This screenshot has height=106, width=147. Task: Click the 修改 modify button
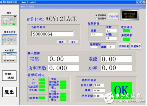tap(61, 42)
